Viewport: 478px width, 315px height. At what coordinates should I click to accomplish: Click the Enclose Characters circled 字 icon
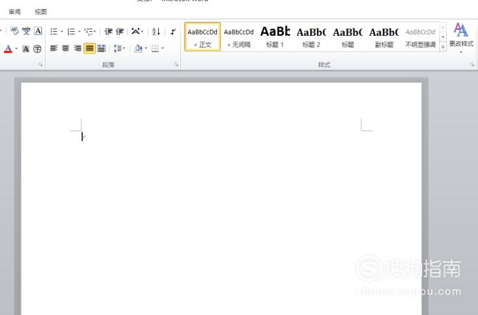click(37, 49)
